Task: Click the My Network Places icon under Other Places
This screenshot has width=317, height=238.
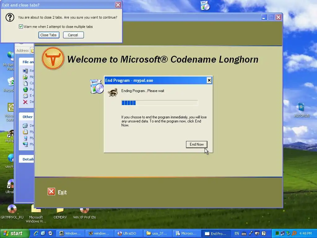Action: tap(25, 144)
